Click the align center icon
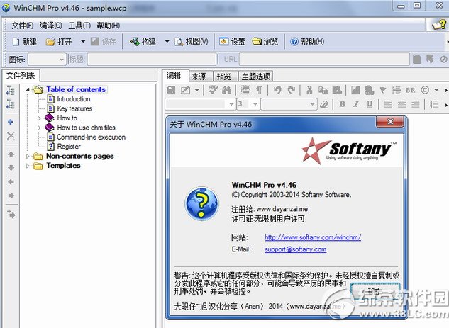This screenshot has width=449, height=328. [401, 104]
